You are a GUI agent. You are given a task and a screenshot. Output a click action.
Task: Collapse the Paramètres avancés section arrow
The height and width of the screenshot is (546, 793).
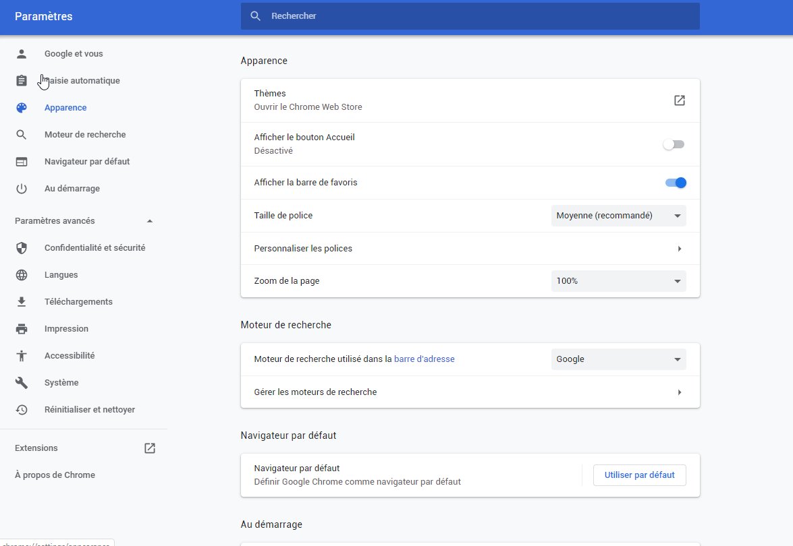pos(150,221)
